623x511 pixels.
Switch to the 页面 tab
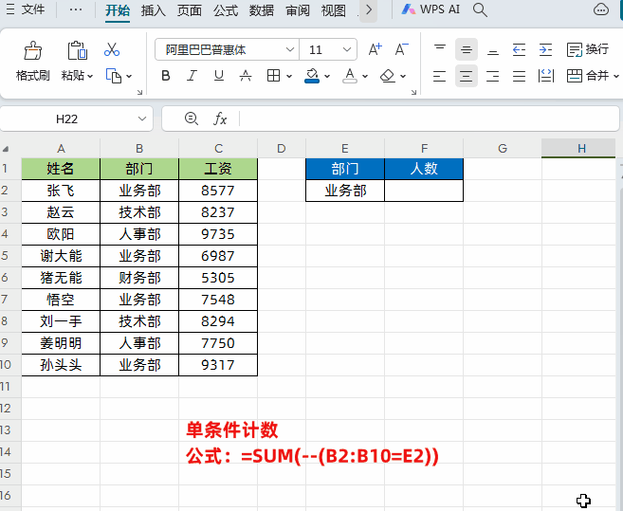[x=189, y=10]
